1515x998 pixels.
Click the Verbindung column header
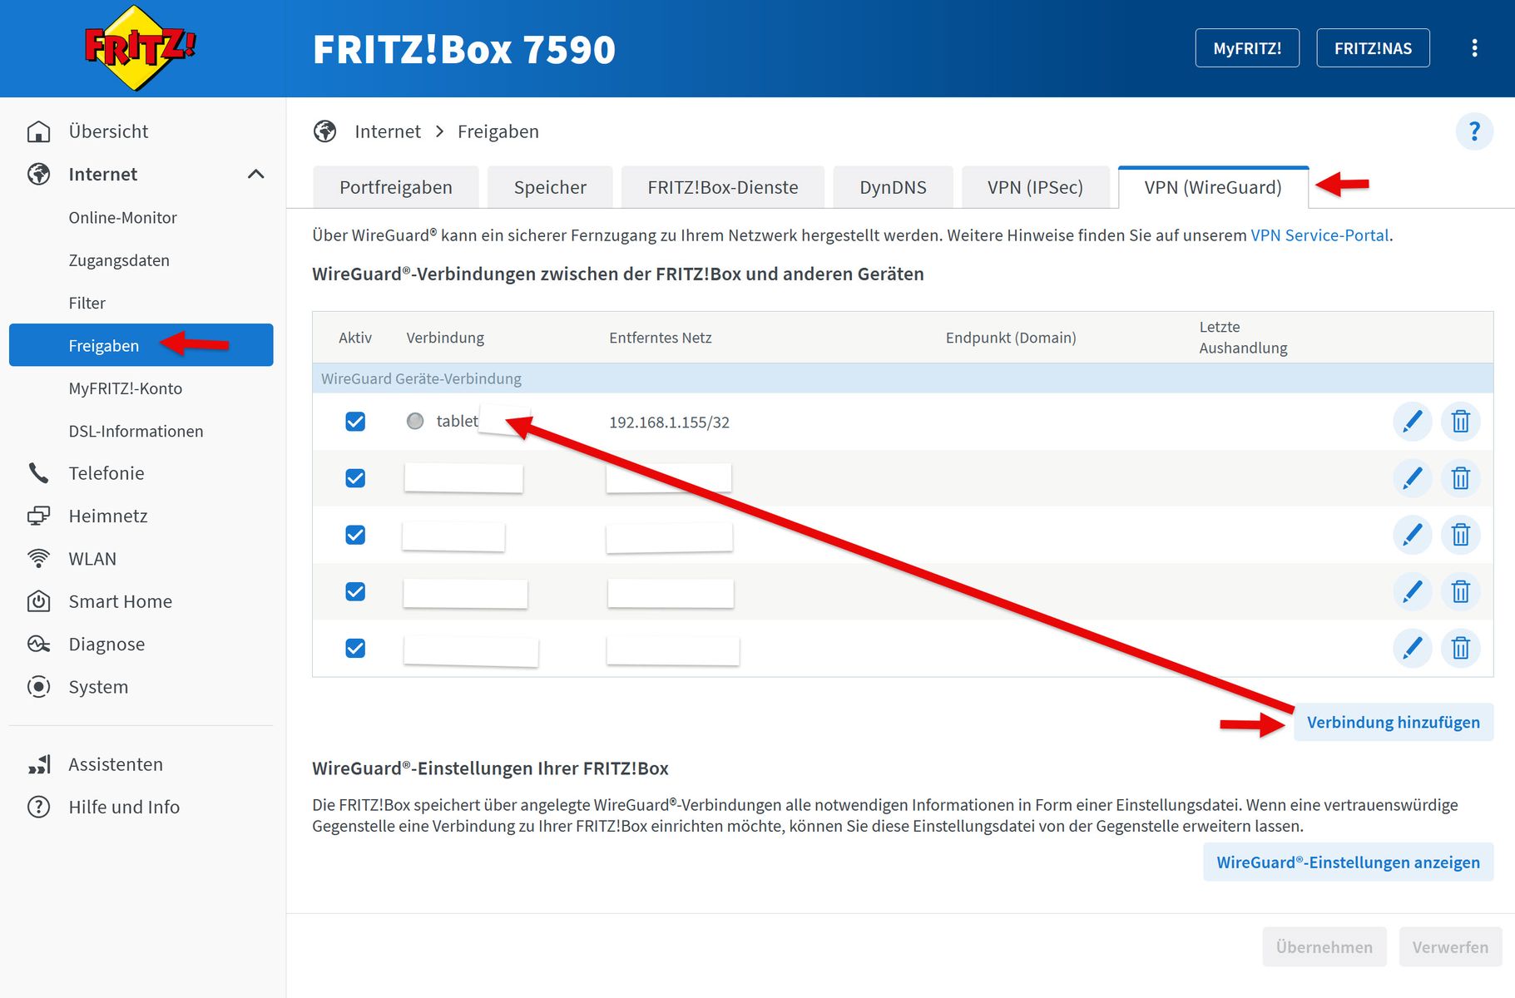coord(445,338)
